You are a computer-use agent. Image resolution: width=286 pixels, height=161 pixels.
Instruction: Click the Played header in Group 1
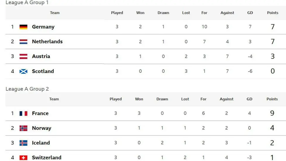(x=117, y=13)
